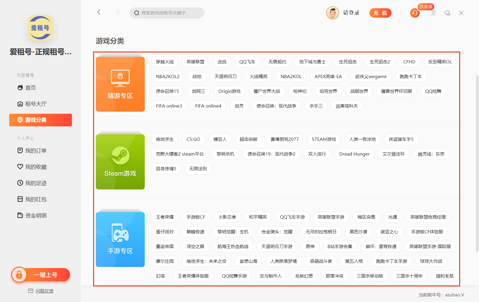Select the 赛博朋克2077 tag

(285, 139)
